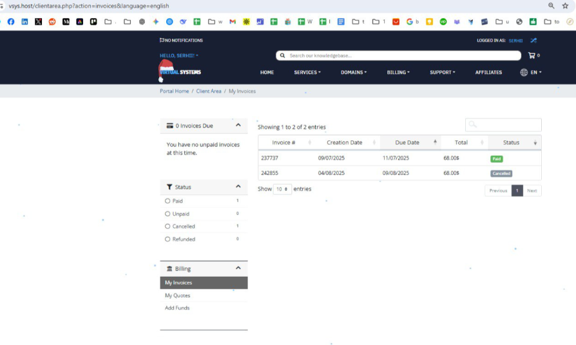Click the globe language icon
Viewport: 576px width, 345px height.
tap(524, 72)
